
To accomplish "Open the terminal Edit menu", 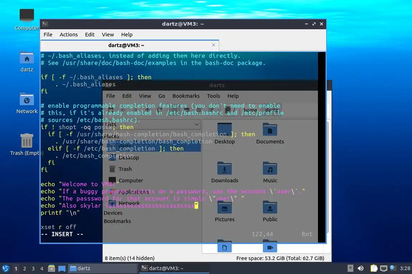I will pyautogui.click(x=90, y=35).
